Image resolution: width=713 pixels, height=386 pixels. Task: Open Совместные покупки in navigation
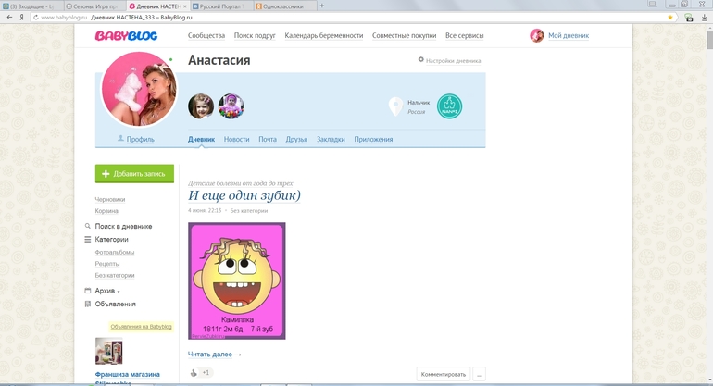[x=404, y=35]
